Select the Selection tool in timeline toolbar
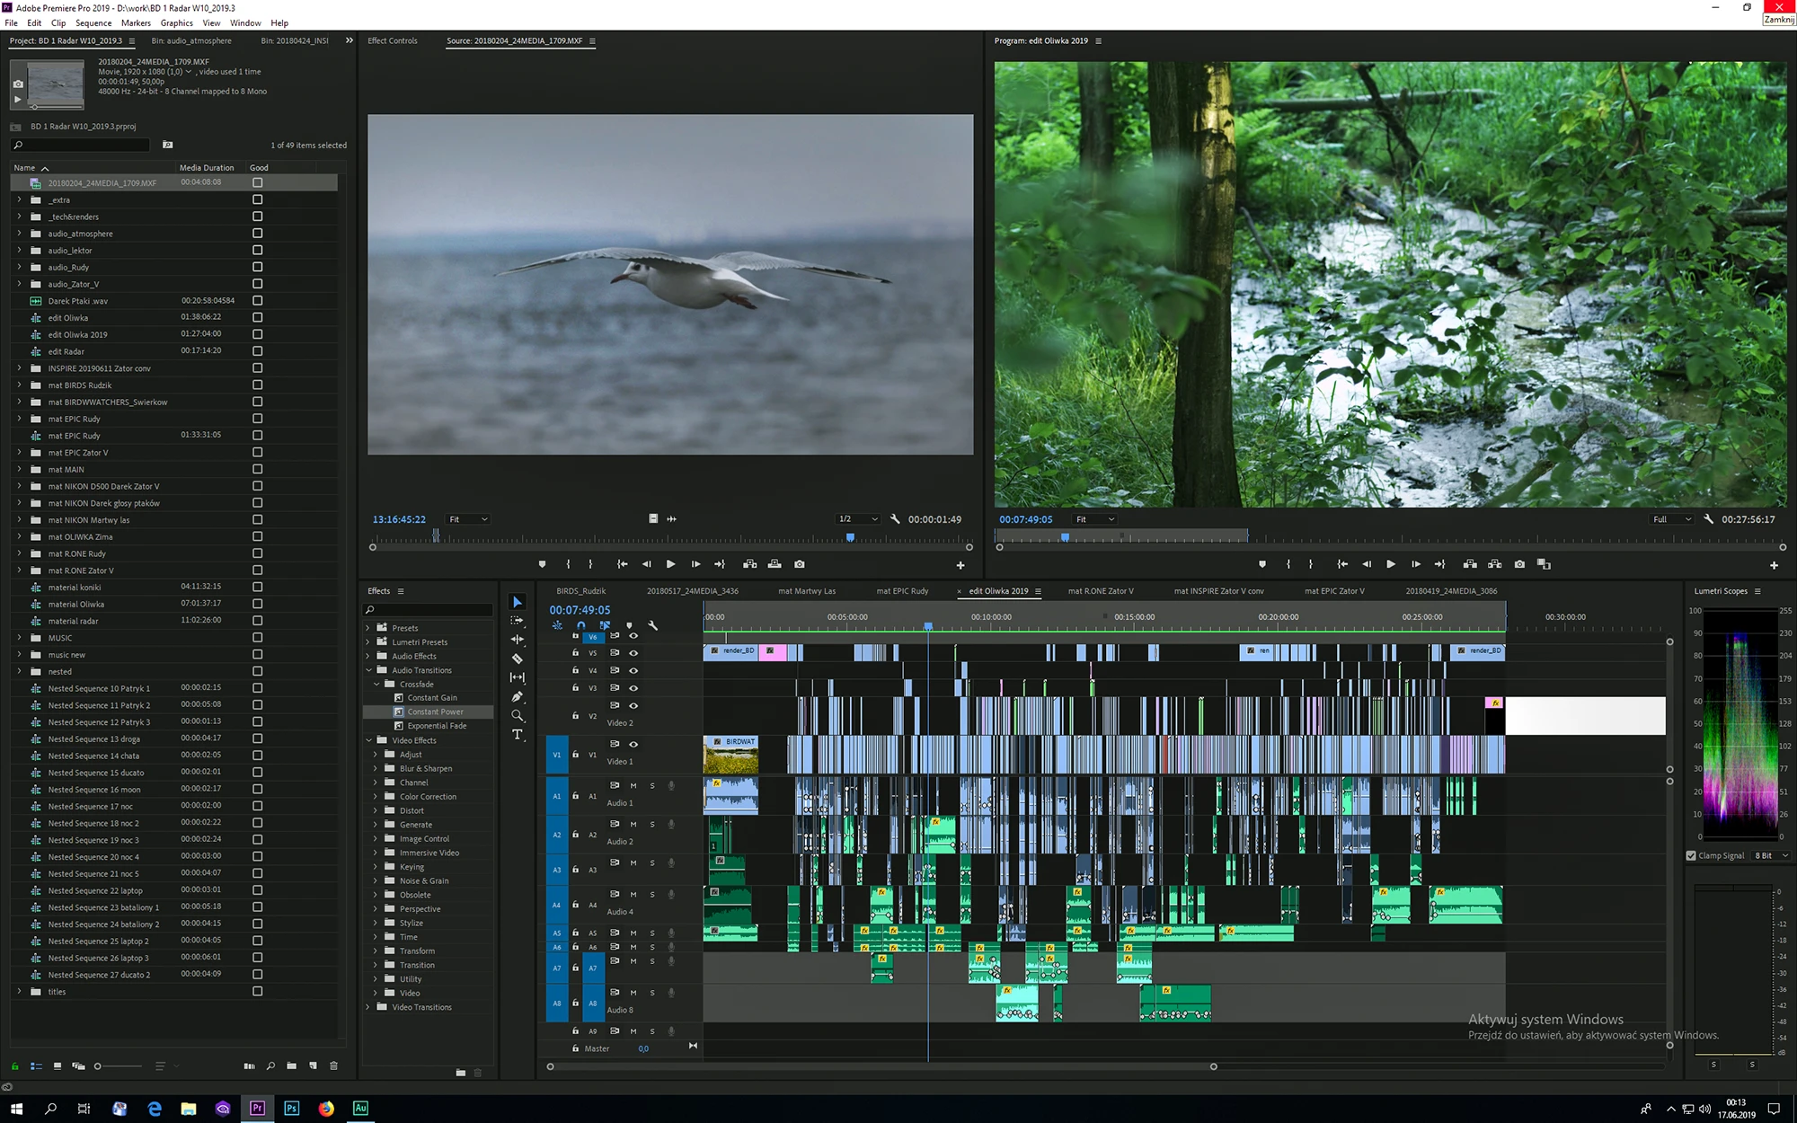Image resolution: width=1797 pixels, height=1123 pixels. 518,602
